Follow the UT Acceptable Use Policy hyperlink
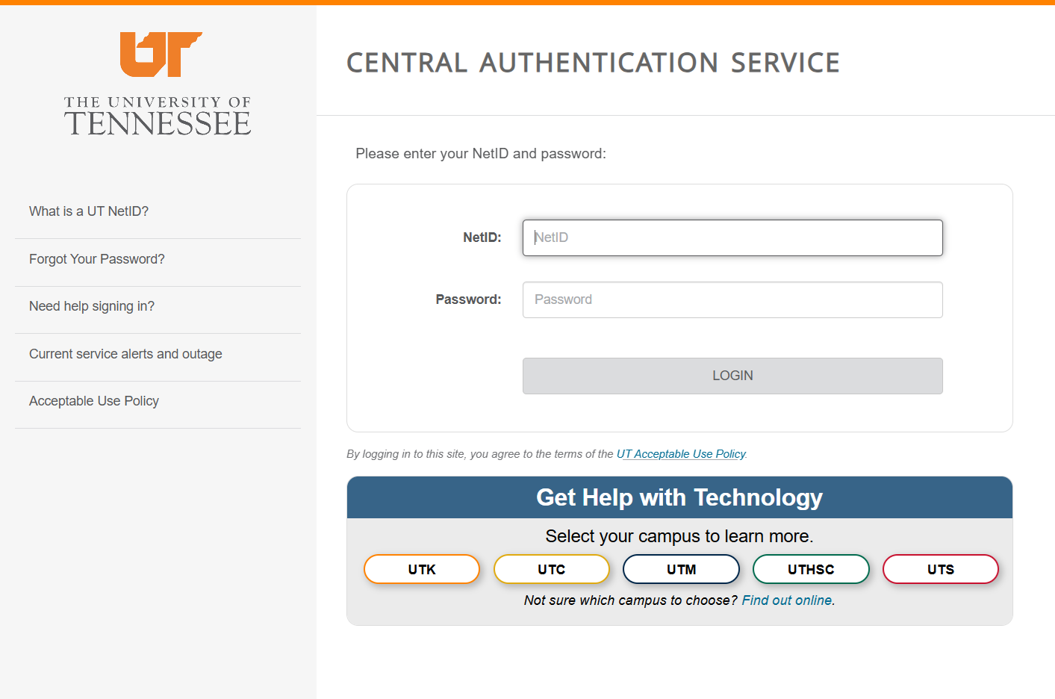Screen dimensions: 1055x699 click(x=681, y=454)
